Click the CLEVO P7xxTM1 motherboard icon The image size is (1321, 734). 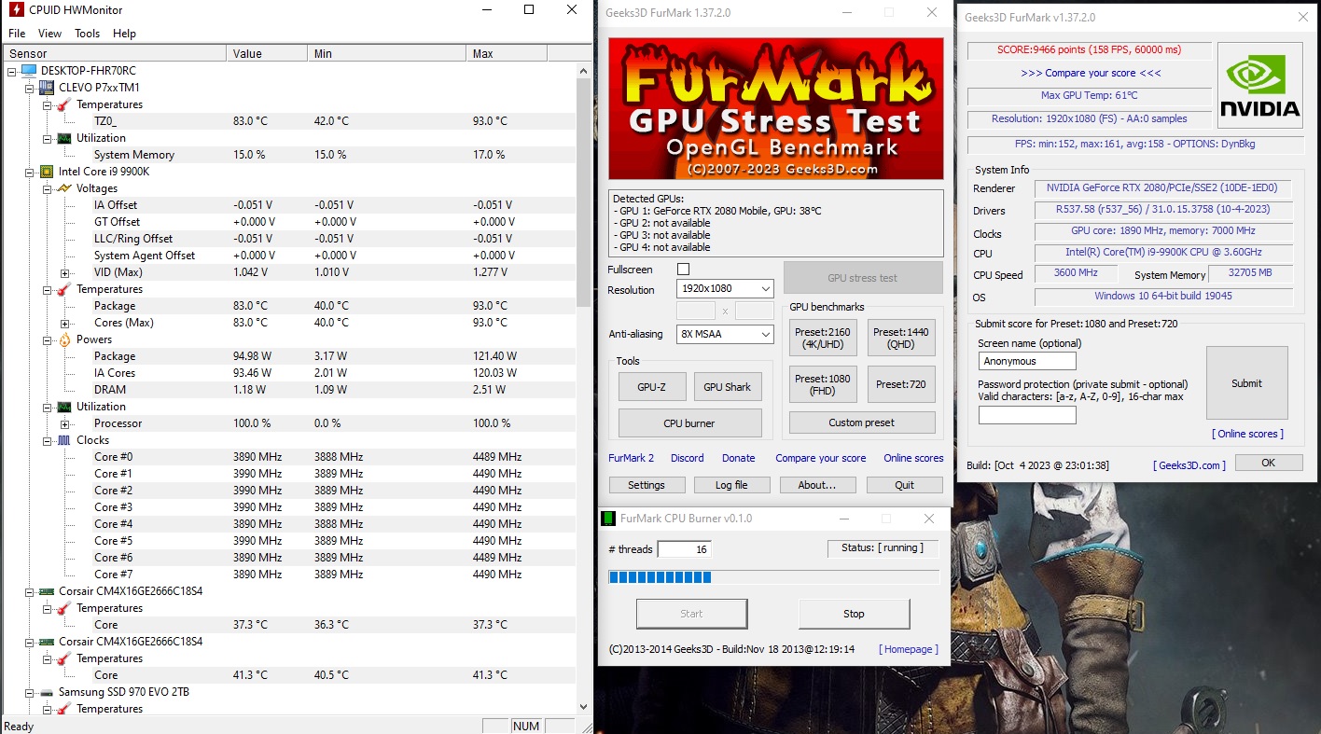tap(47, 88)
